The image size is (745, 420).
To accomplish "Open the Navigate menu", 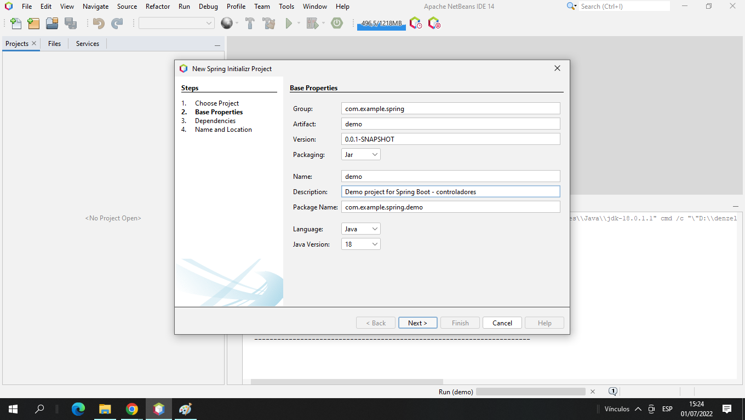I will coord(95,7).
